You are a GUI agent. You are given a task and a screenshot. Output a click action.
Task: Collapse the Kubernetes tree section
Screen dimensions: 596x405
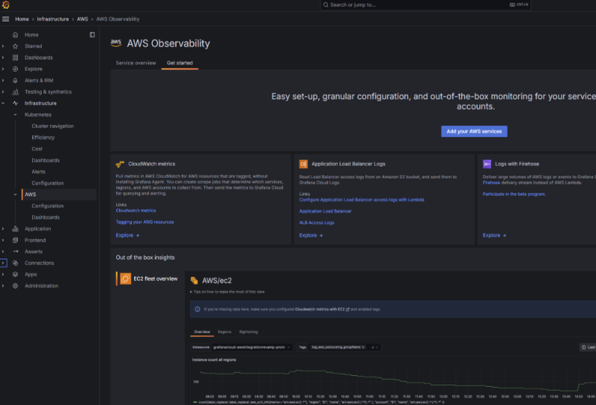point(15,115)
